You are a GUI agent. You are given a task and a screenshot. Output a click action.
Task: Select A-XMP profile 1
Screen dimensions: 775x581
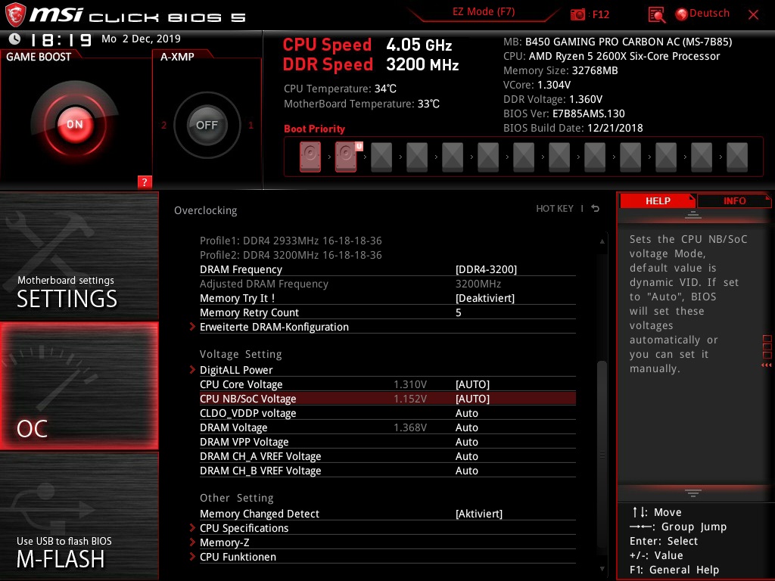(251, 126)
